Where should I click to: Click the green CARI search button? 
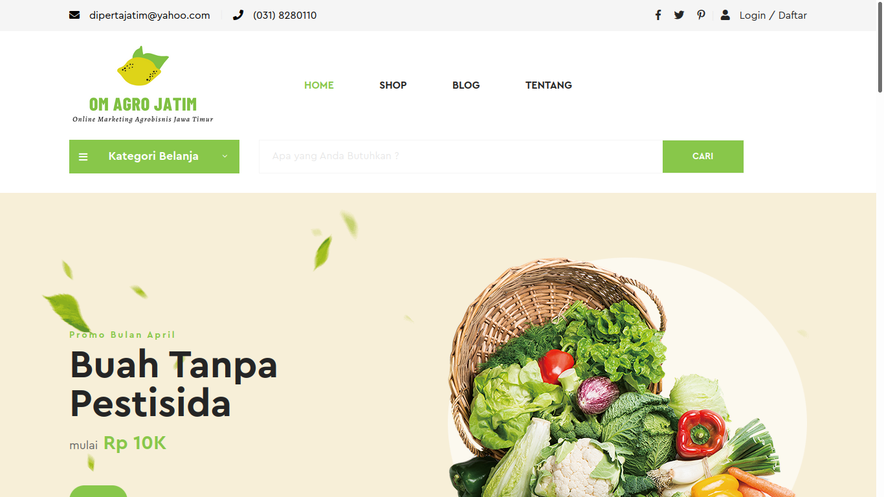point(703,157)
